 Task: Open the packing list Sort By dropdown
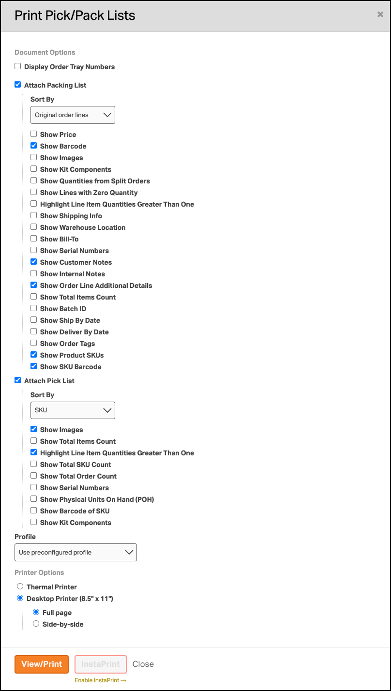tap(73, 115)
